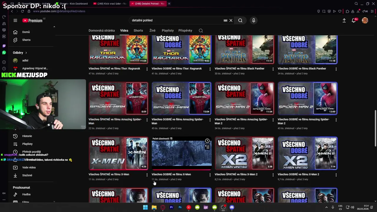
Task: Search within the channel using tab-bar magnifier
Action: (201, 31)
